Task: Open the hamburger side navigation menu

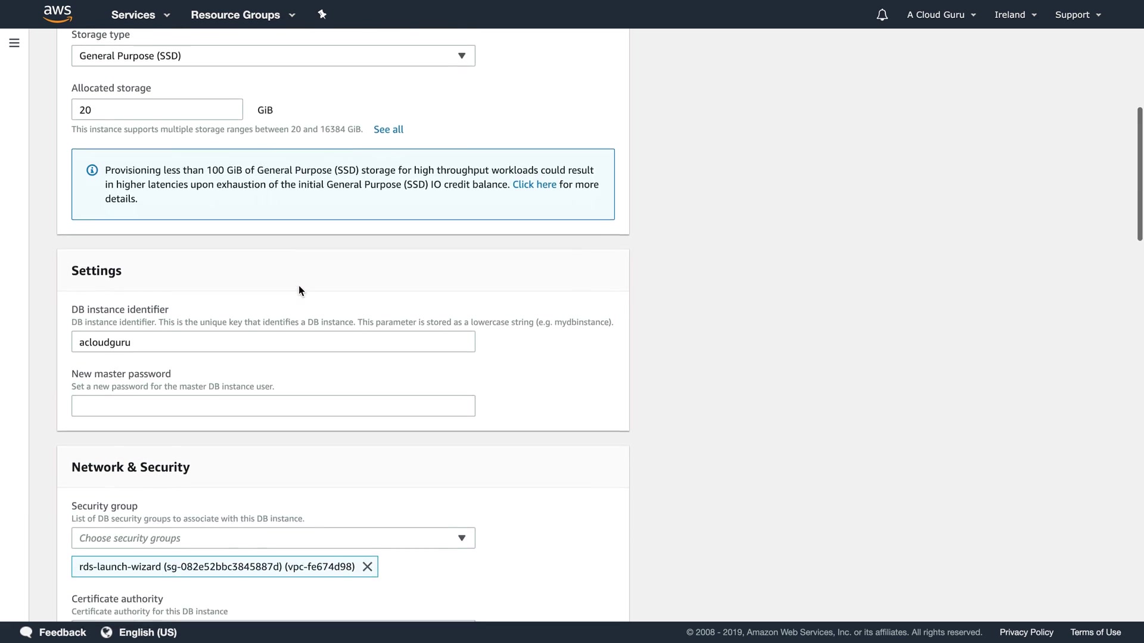Action: coord(14,43)
